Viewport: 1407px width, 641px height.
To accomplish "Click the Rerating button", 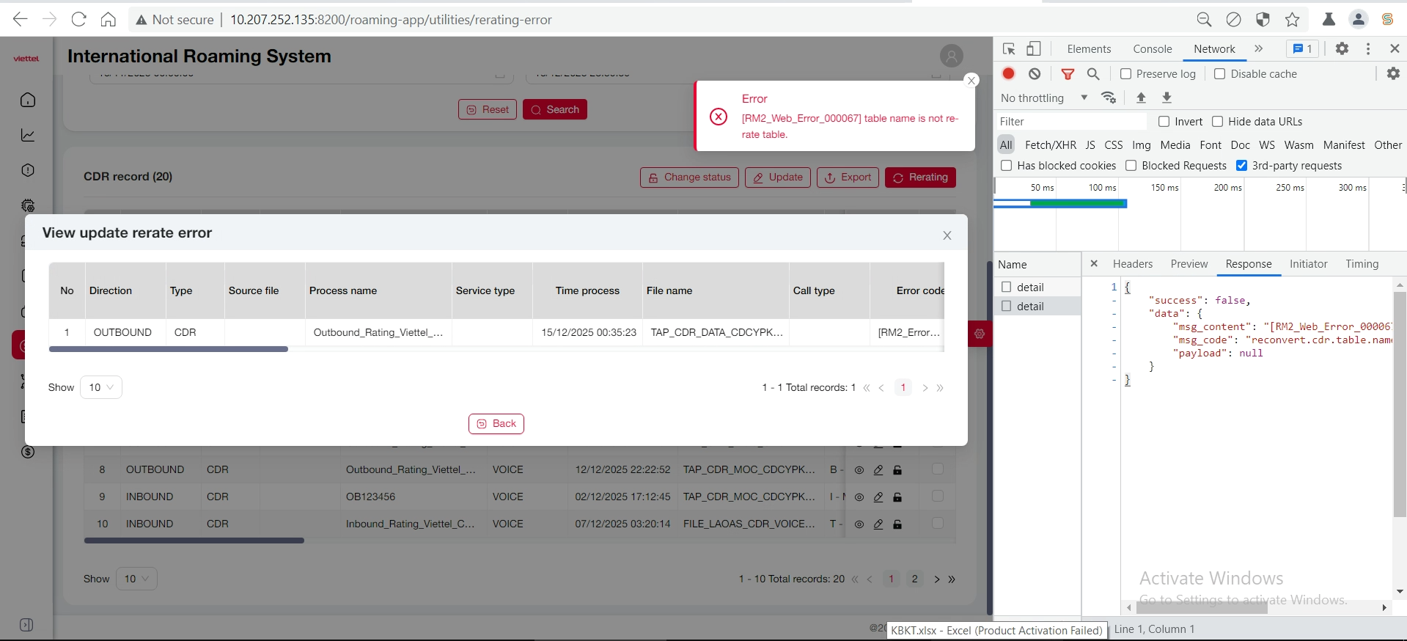I will (920, 177).
